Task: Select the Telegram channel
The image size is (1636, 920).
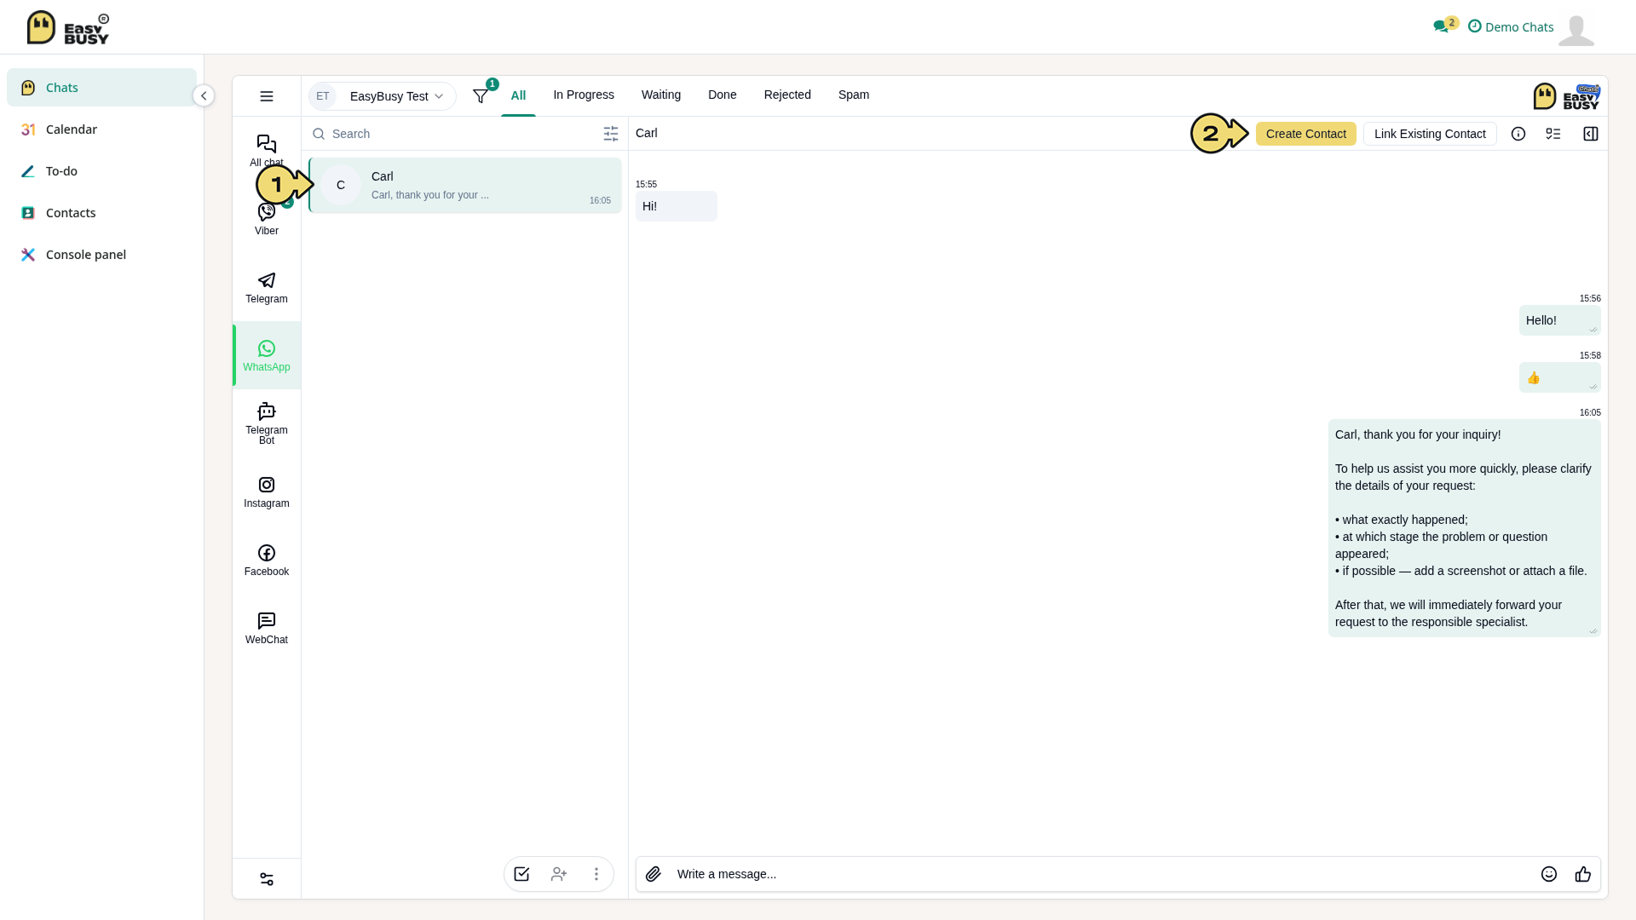Action: pyautogui.click(x=266, y=287)
